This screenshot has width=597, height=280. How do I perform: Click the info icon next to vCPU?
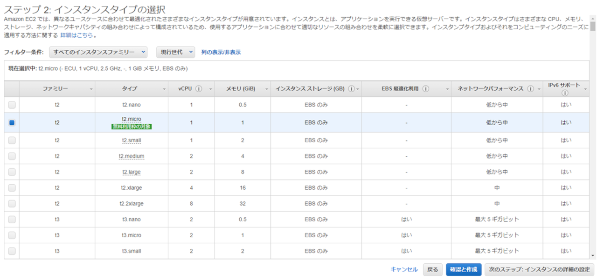pyautogui.click(x=199, y=89)
